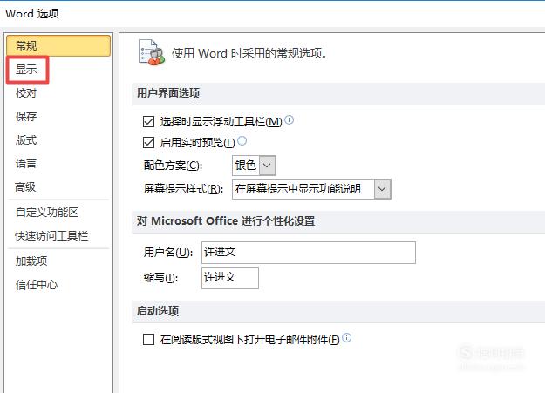
Task: Click the 缩写(I) label
Action: coord(160,278)
